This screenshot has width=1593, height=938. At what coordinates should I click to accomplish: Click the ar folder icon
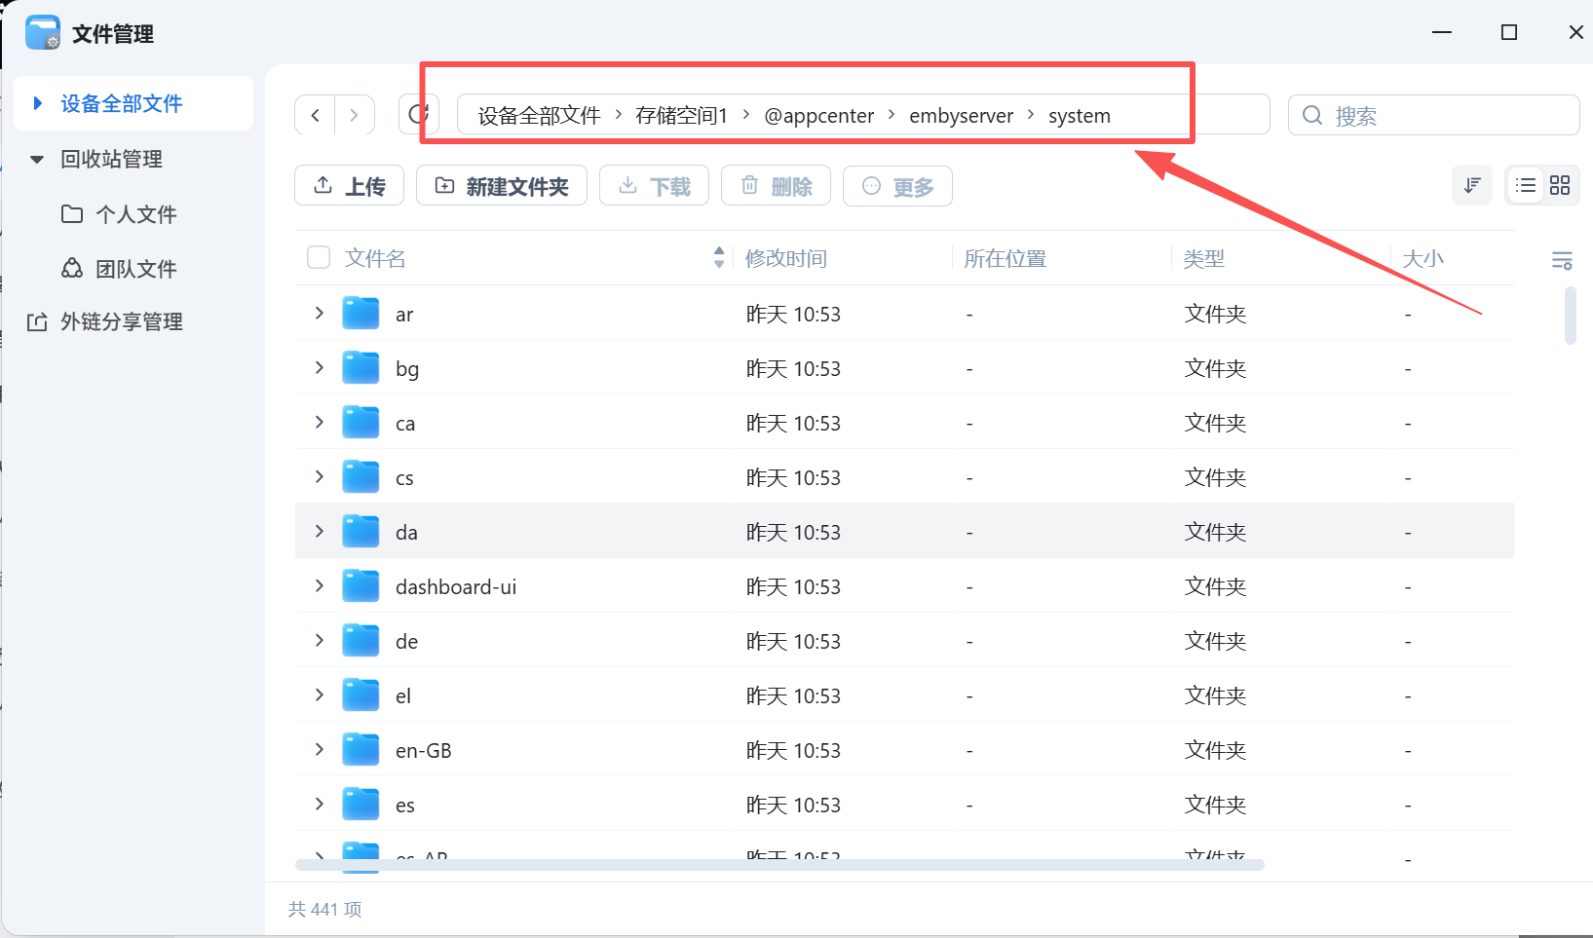tap(360, 314)
